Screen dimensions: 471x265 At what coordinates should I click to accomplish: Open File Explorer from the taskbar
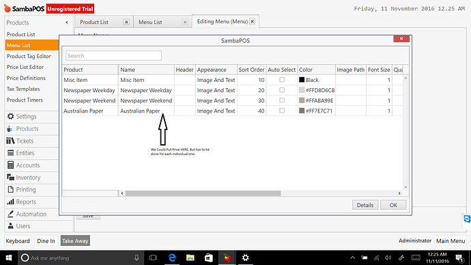(190, 257)
